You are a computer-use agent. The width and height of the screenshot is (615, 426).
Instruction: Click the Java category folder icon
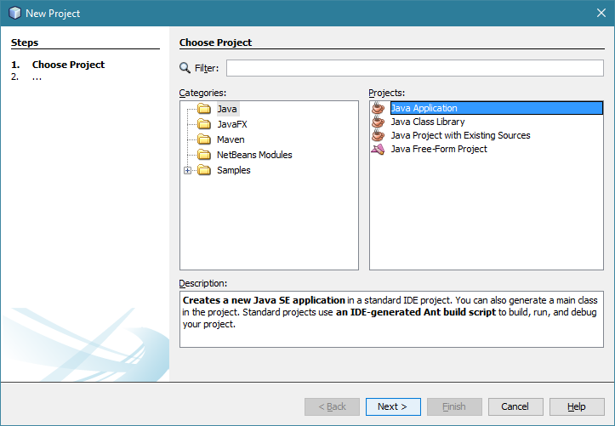click(204, 109)
